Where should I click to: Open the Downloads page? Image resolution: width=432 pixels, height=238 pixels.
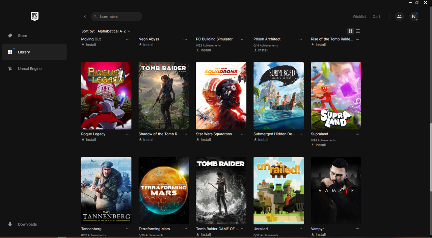pos(34,224)
